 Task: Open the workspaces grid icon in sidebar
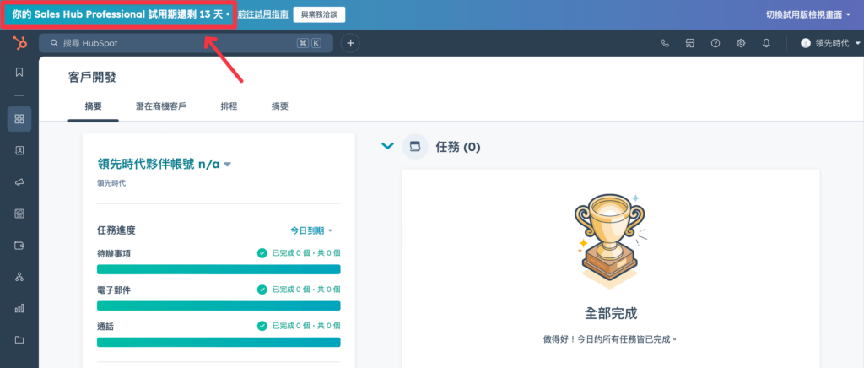(x=19, y=119)
